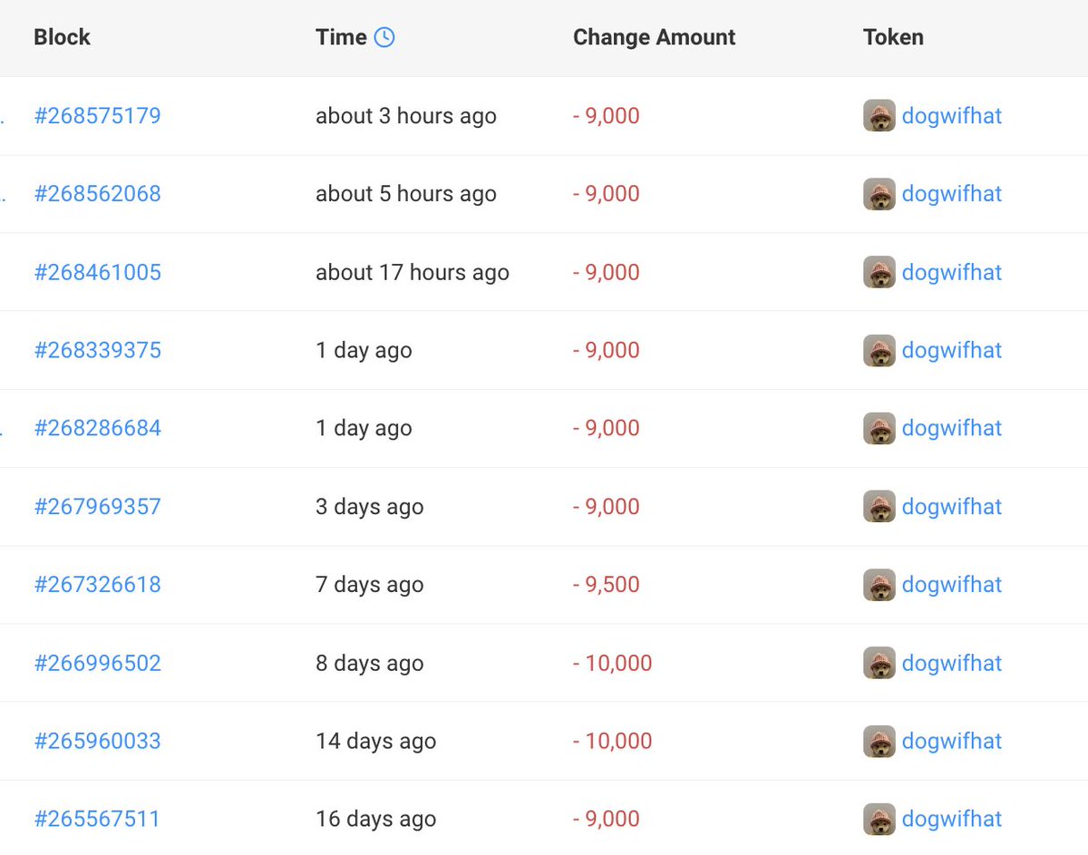Open block #268562068
The image size is (1088, 855).
(x=98, y=194)
